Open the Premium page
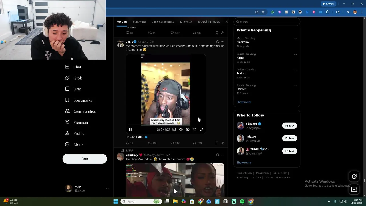Viewport: 366px width, 206px height. (x=77, y=122)
